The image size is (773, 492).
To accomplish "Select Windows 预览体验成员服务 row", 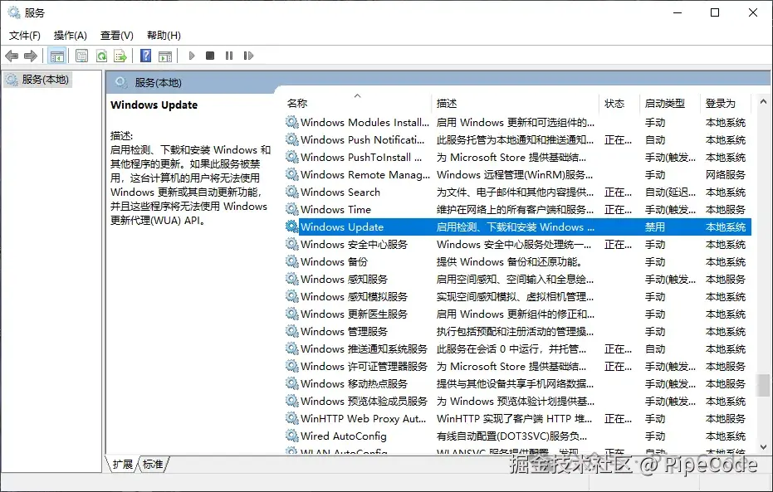I will tap(517, 402).
